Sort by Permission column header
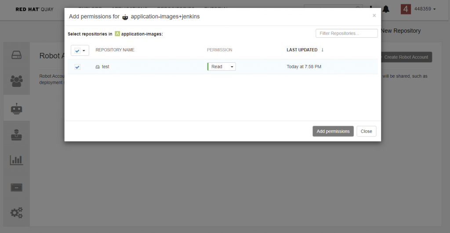The height and width of the screenshot is (233, 450). tap(220, 50)
